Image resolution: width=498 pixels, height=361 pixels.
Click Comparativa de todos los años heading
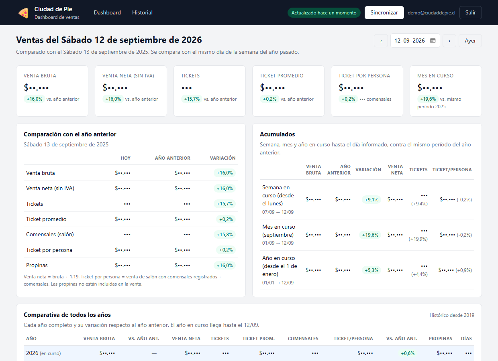click(x=67, y=315)
